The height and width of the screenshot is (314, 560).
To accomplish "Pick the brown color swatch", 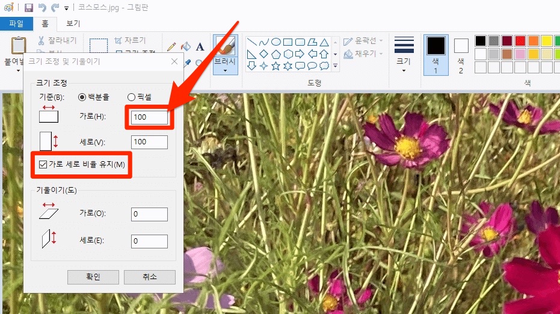I will (x=507, y=54).
